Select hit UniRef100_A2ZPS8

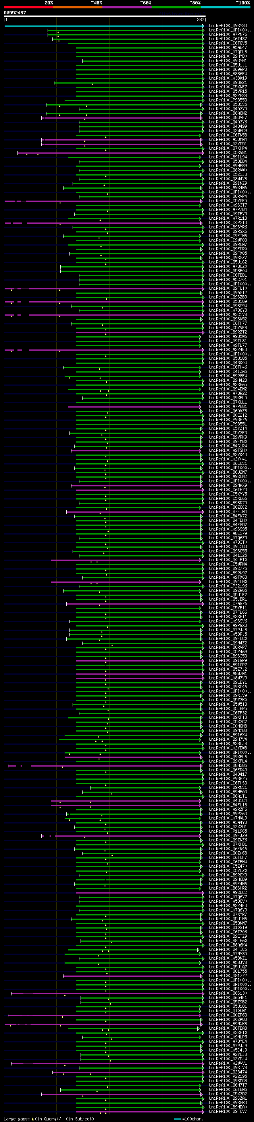pos(228,96)
